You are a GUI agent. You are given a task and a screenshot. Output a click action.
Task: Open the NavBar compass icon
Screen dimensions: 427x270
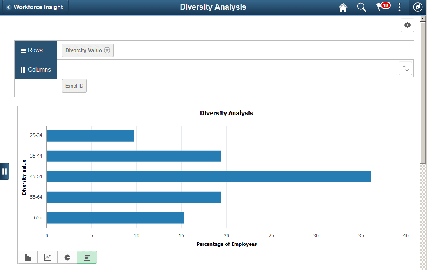pyautogui.click(x=417, y=7)
